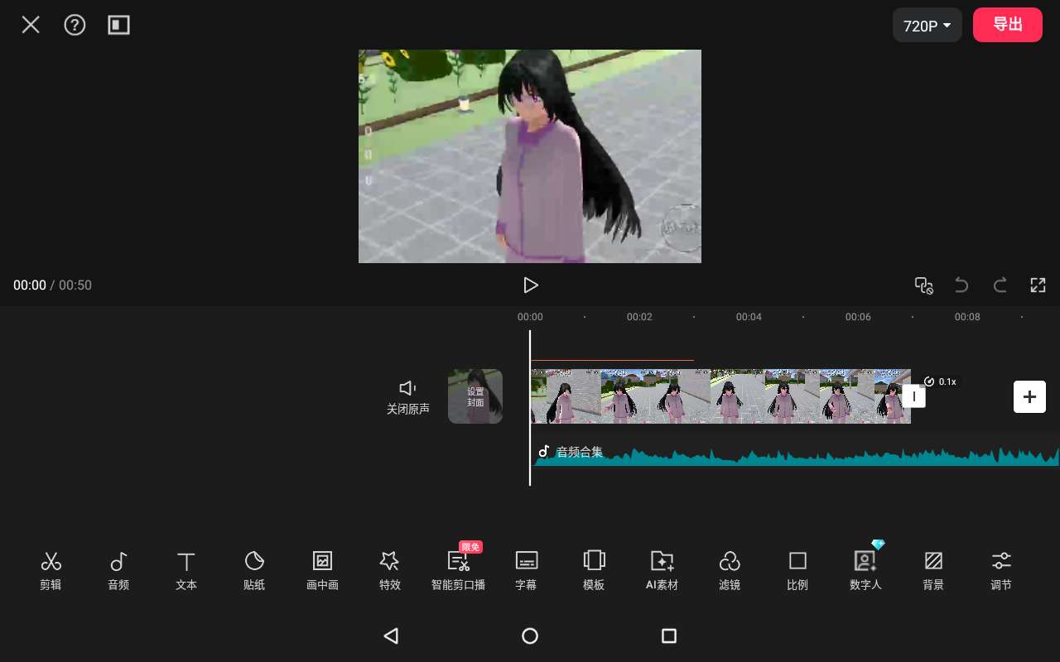Open the 音频 audio tool
This screenshot has height=662, width=1060.
click(x=118, y=570)
